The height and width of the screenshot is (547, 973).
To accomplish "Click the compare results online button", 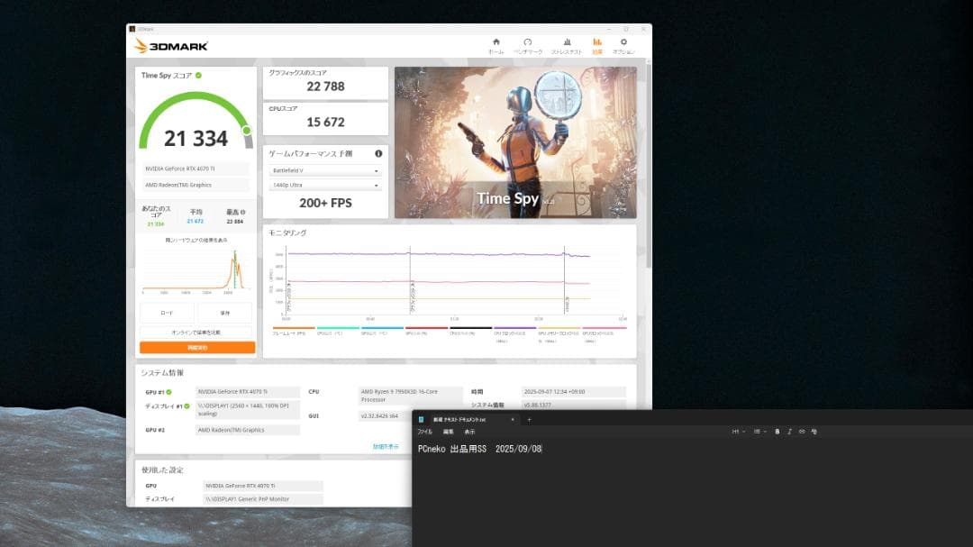I will coord(197,331).
